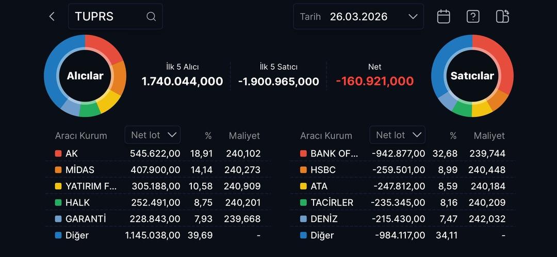Click the buyers Maliyet column header
This screenshot has width=557, height=257.
pos(244,136)
